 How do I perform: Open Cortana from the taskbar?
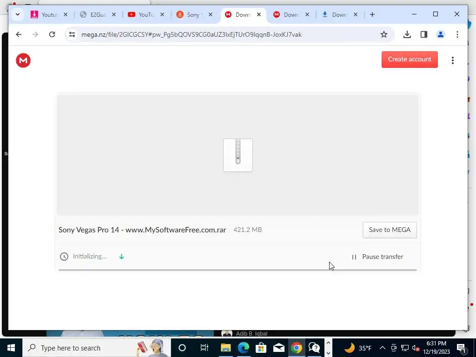[182, 348]
